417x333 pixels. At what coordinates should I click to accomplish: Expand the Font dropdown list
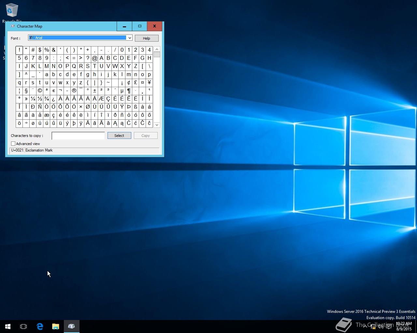pyautogui.click(x=129, y=38)
